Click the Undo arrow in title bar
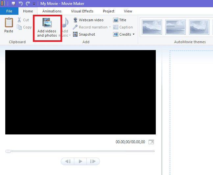The height and width of the screenshot is (175, 213). (x=21, y=4)
